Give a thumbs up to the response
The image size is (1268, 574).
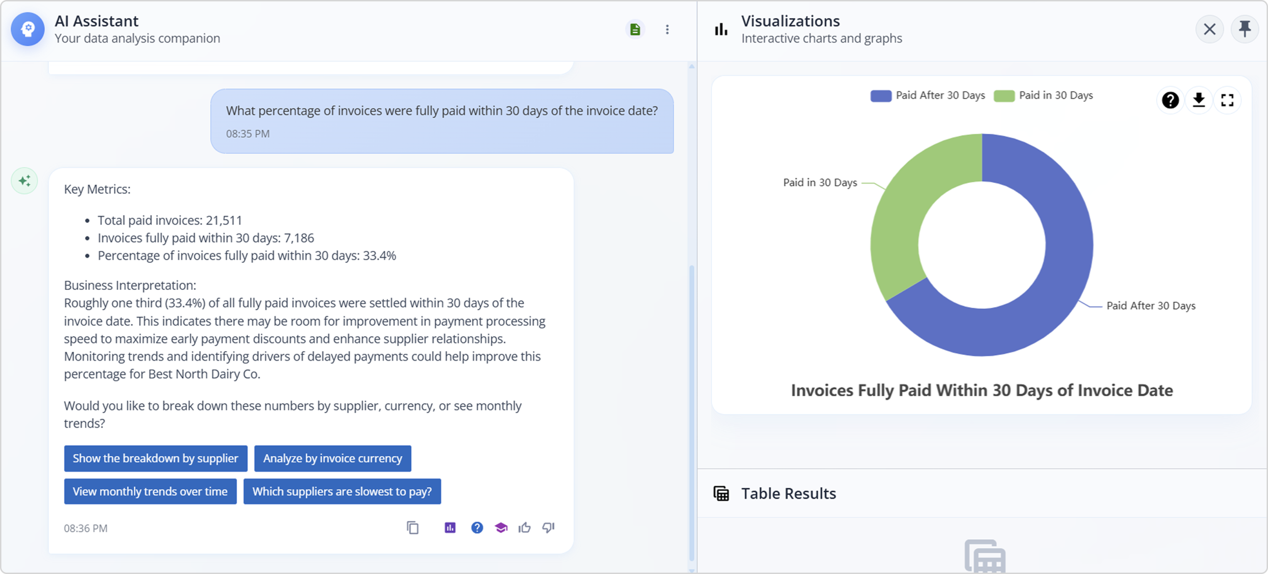point(524,528)
